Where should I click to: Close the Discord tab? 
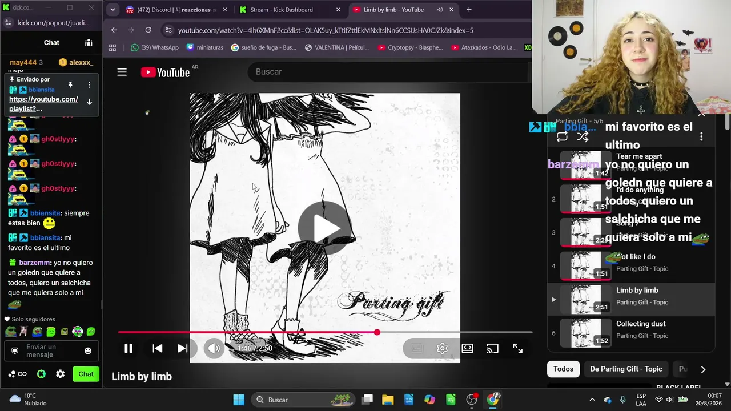click(x=224, y=10)
